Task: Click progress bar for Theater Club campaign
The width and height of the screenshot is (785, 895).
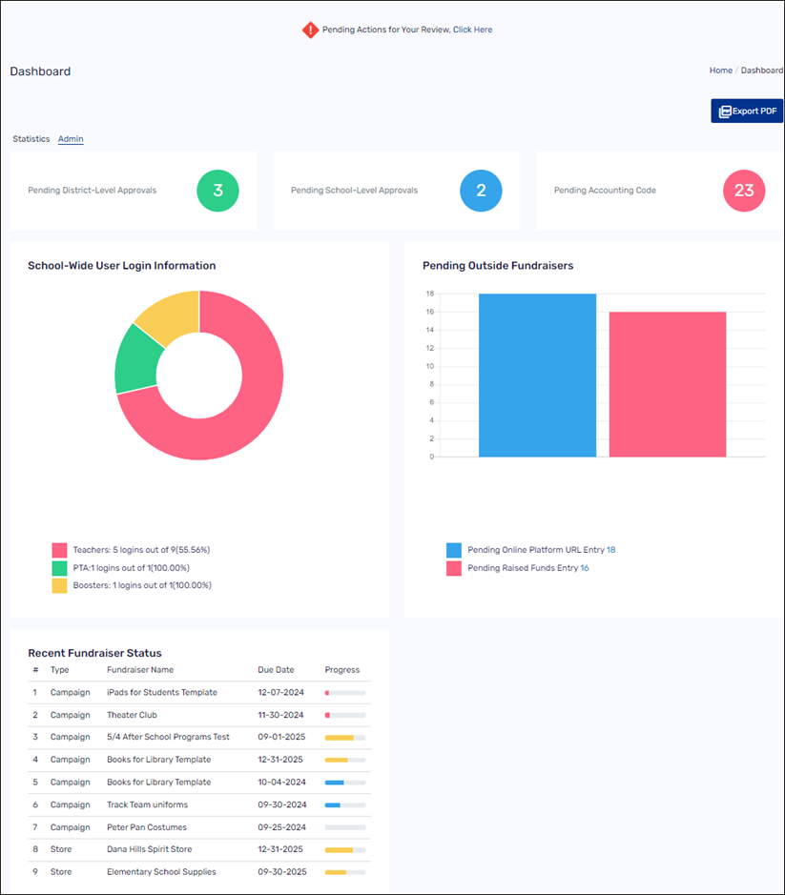Action: click(345, 715)
